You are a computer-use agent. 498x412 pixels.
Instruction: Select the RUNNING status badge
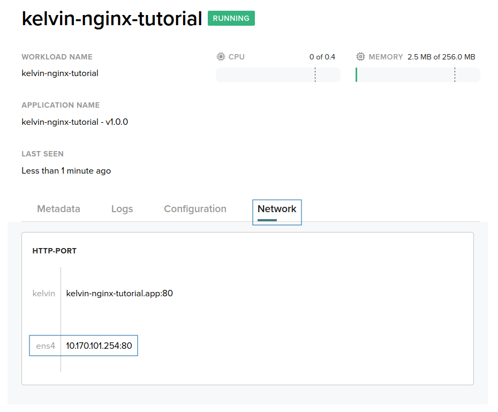pos(231,18)
